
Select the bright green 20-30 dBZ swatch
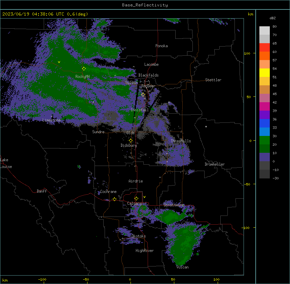point(264,140)
